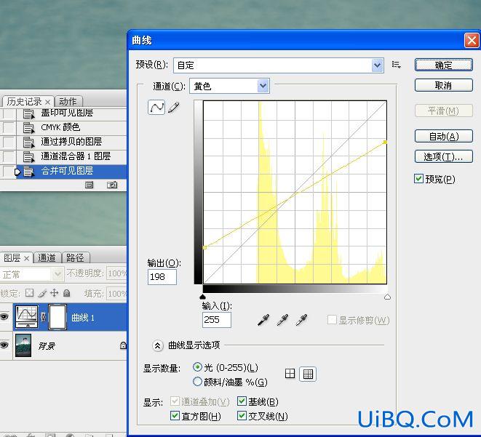The height and width of the screenshot is (437, 481).
Task: Select the 曲线 1 adjustment thumbnail
Action: pos(27,317)
